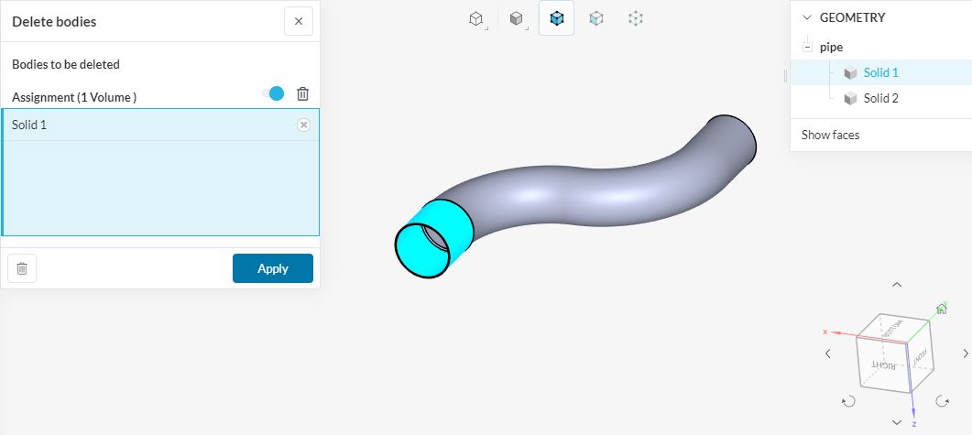Rotate view left with the left arrow

point(827,353)
